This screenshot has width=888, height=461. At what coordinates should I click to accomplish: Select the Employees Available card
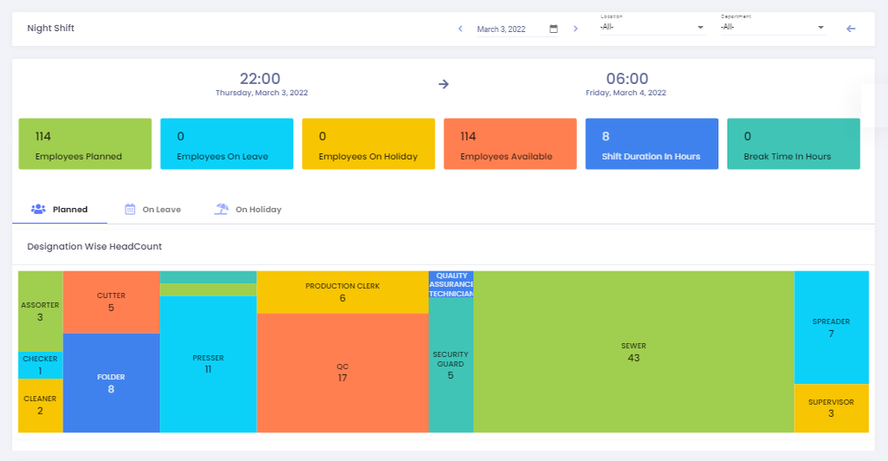coord(510,144)
